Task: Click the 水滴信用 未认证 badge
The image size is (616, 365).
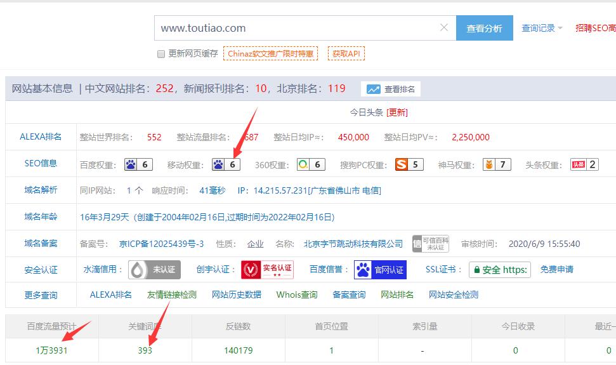Action: pos(154,270)
